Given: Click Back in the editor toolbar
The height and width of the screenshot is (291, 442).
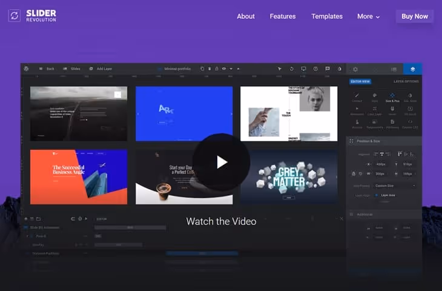Looking at the screenshot, I should [47, 69].
